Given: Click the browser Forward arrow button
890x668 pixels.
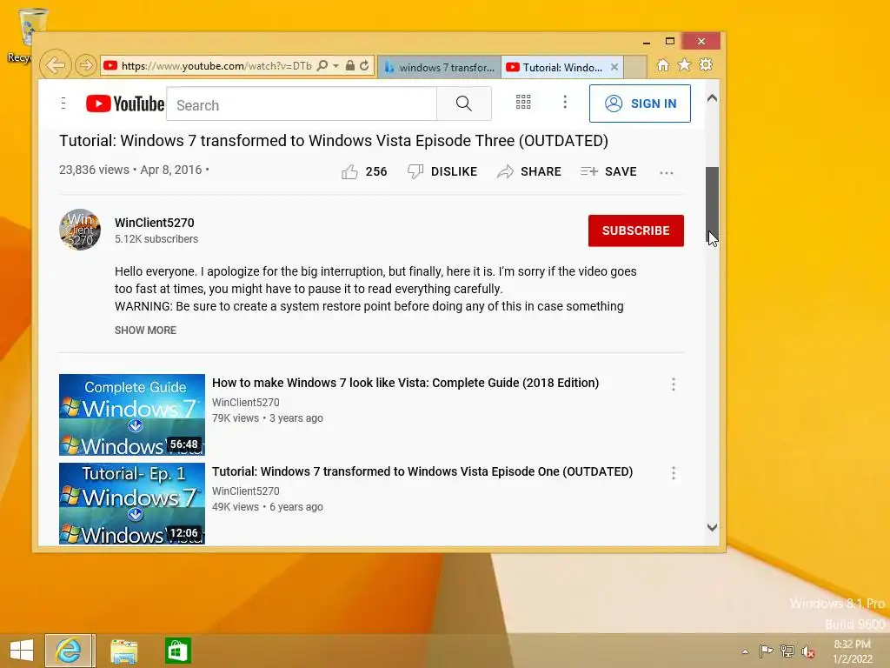Looking at the screenshot, I should click(x=86, y=65).
